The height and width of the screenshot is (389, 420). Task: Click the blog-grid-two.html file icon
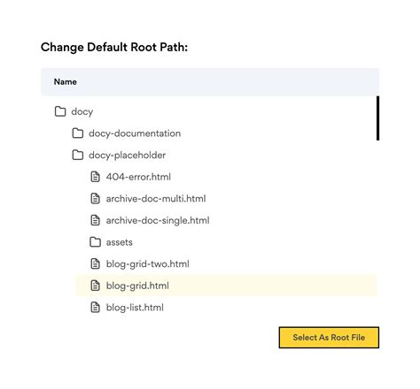tap(95, 263)
